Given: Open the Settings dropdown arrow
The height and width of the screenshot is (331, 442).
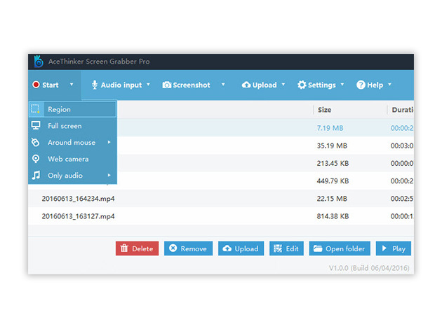Looking at the screenshot, I should pos(342,84).
